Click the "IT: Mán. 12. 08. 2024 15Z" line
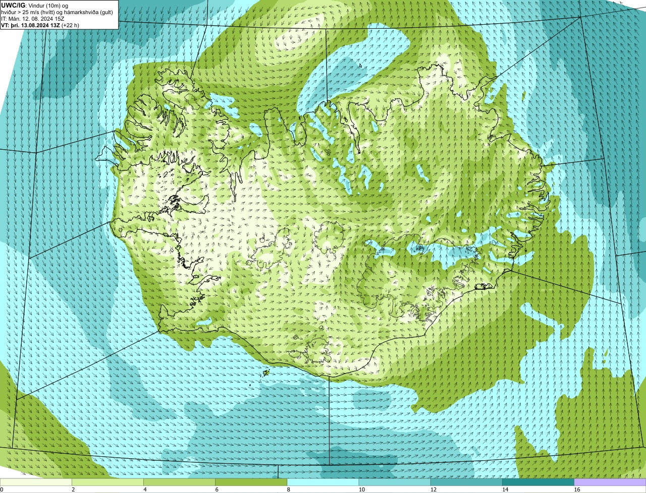This screenshot has height=493, width=646. click(x=32, y=18)
